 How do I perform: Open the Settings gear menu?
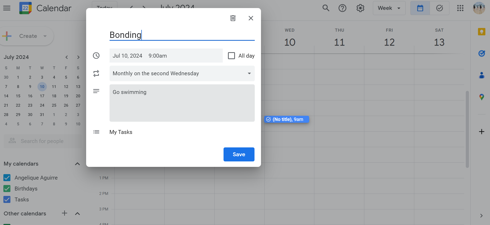tap(360, 8)
